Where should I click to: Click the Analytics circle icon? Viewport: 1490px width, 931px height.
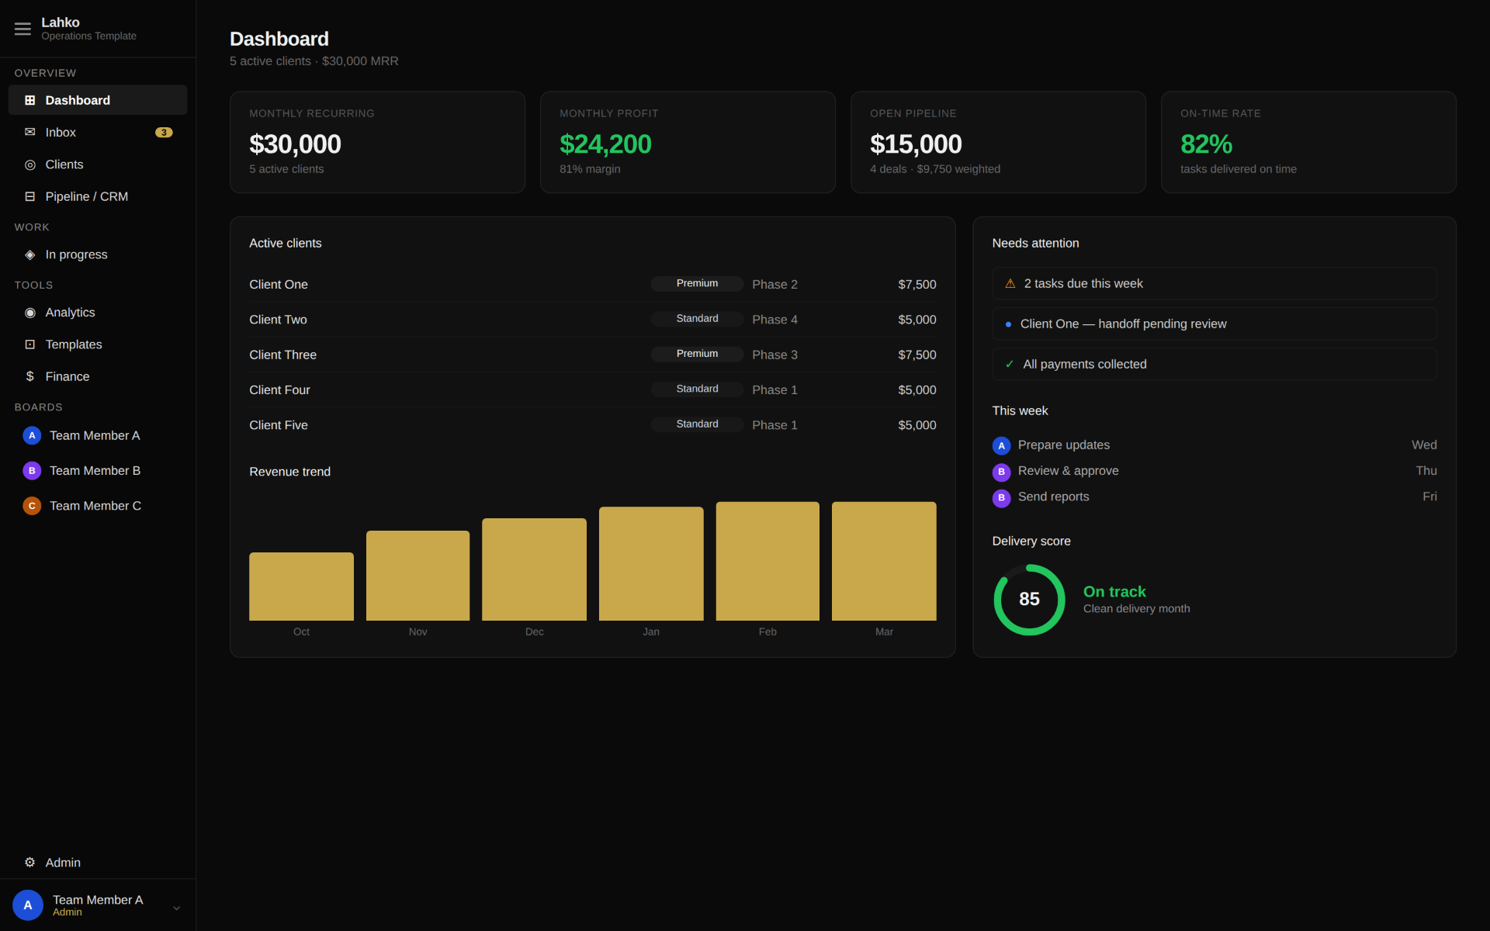29,313
